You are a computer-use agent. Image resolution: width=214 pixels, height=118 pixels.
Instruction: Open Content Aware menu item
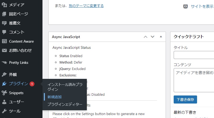(x=21, y=41)
